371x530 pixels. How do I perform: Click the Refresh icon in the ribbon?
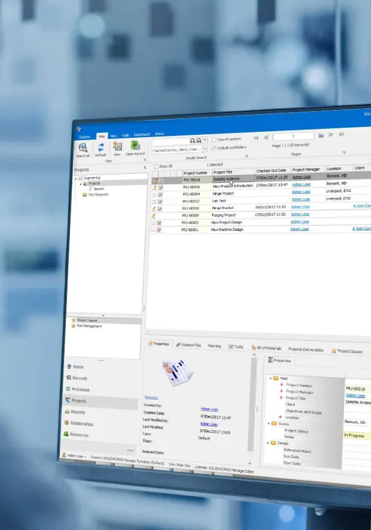(101, 147)
